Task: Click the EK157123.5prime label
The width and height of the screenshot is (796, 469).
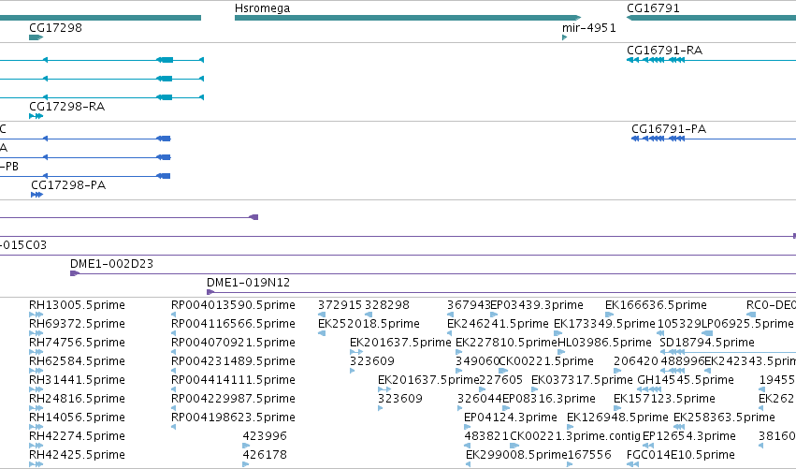Action: (664, 399)
